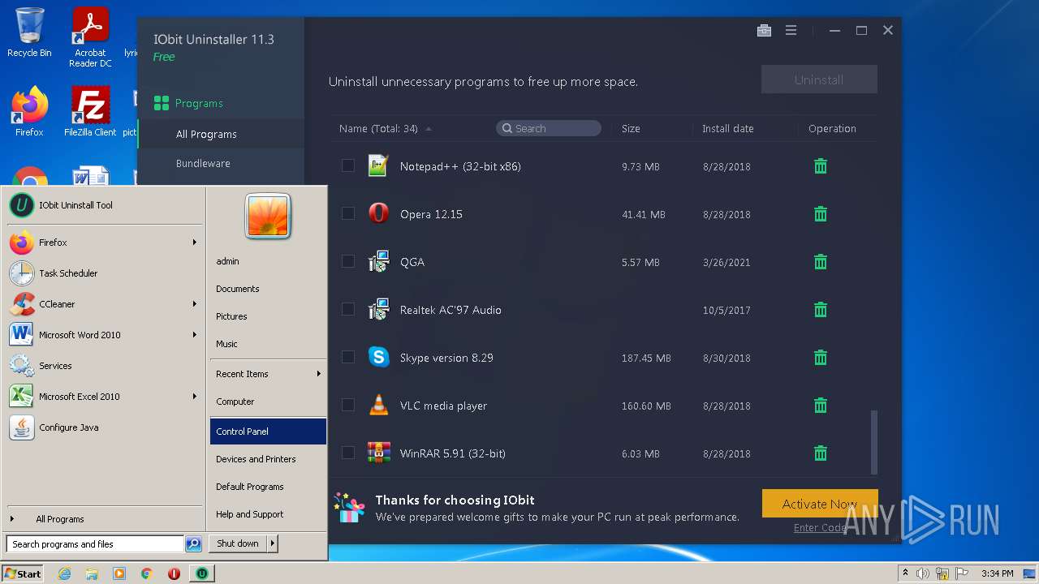
Task: Click Search programs and files box
Action: [x=95, y=544]
